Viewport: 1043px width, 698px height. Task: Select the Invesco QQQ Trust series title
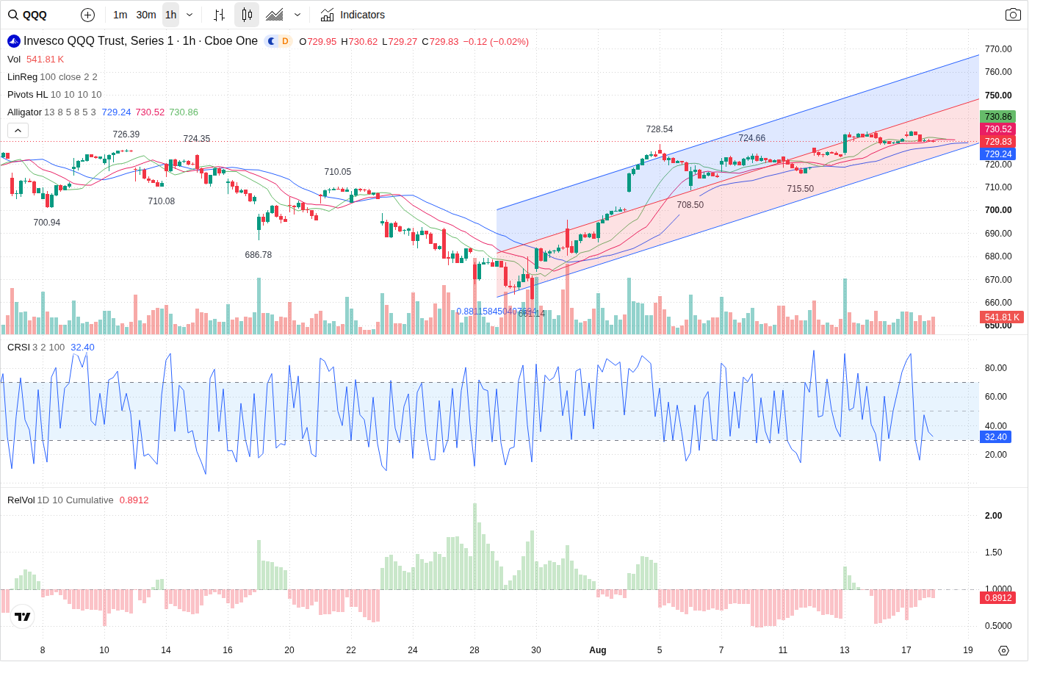tap(140, 41)
